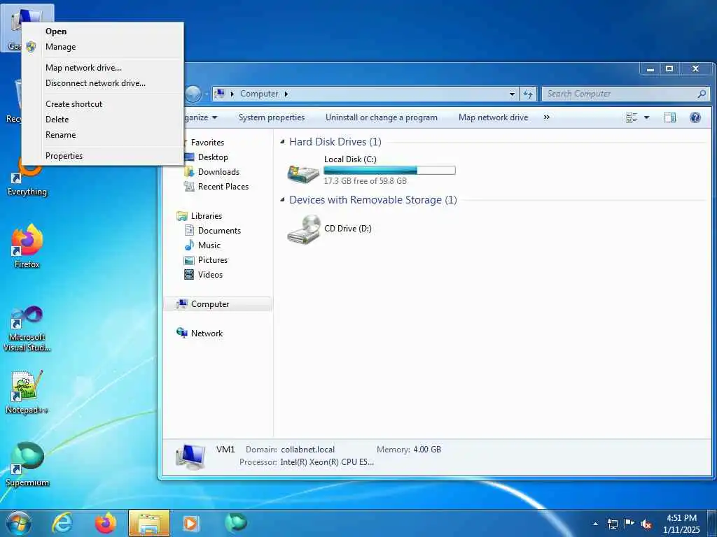Open the taskbar clock and date

[x=681, y=524]
